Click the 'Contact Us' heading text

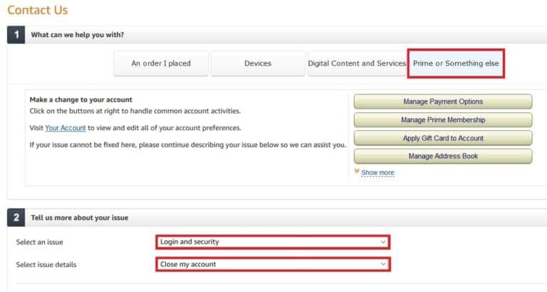point(38,10)
